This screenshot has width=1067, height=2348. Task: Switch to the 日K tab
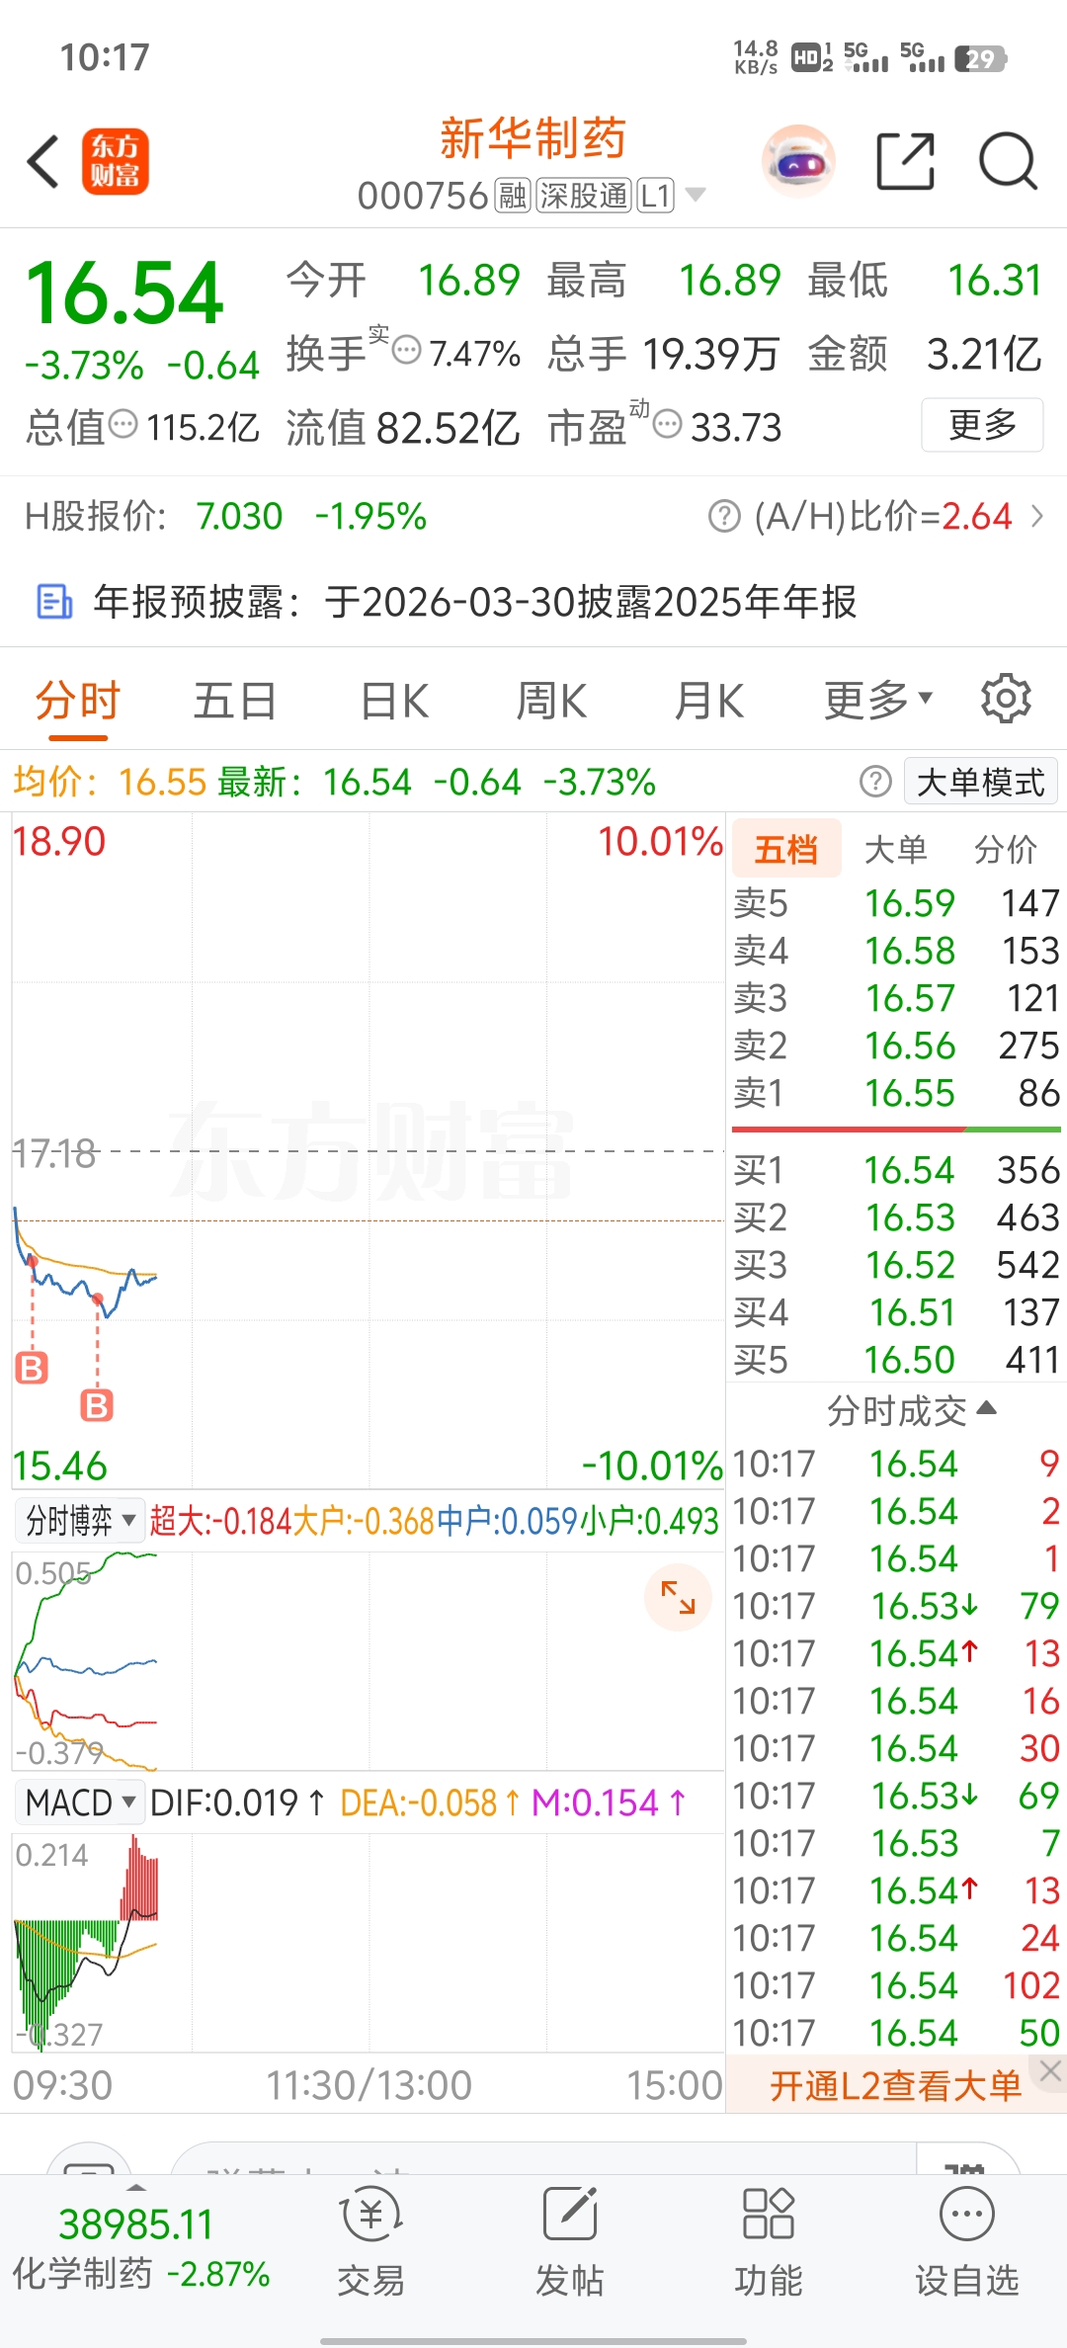coord(394,701)
